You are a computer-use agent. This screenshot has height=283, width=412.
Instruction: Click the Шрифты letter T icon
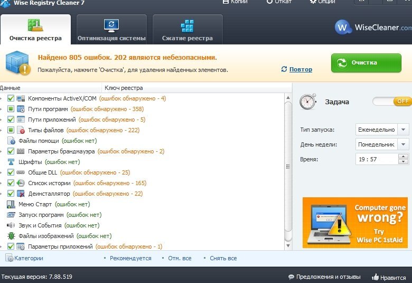(11, 162)
